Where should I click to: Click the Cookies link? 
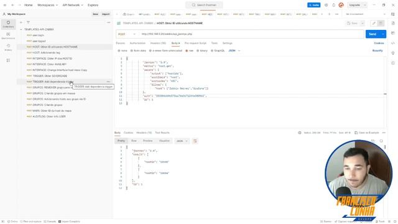pyautogui.click(x=379, y=43)
